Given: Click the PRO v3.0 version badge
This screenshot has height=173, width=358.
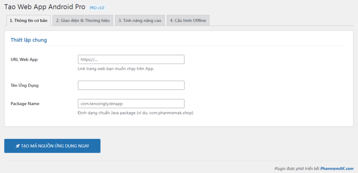Looking at the screenshot, I should (x=97, y=8).
